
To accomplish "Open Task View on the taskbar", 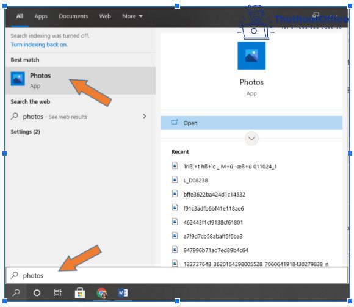I will (58, 293).
